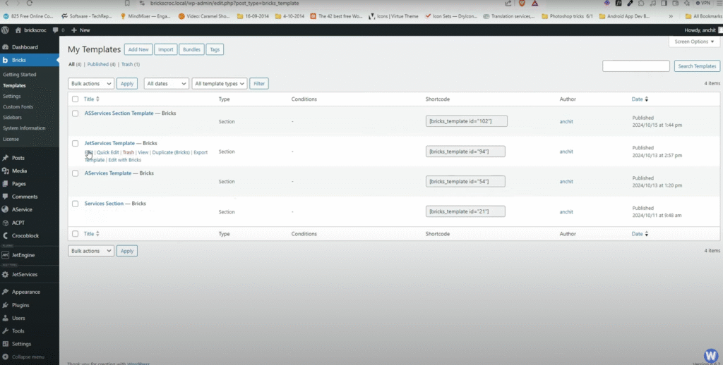723x365 pixels.
Task: Click Edit with Bricks under JetServices Template
Action: click(x=124, y=160)
